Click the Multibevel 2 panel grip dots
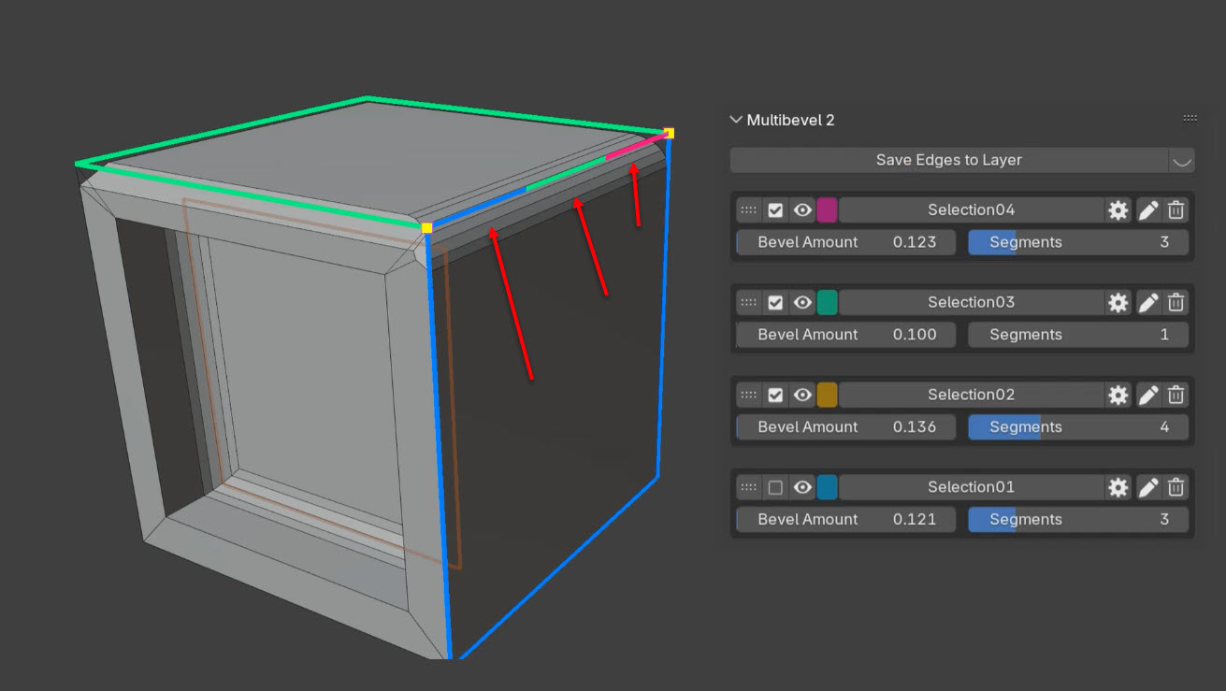The height and width of the screenshot is (691, 1226). (x=1190, y=119)
